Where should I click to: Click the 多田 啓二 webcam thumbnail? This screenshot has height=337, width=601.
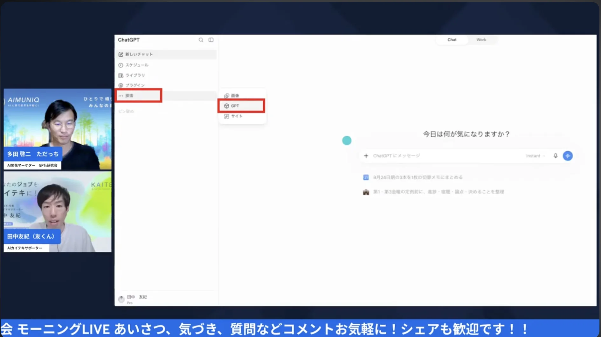coord(58,129)
